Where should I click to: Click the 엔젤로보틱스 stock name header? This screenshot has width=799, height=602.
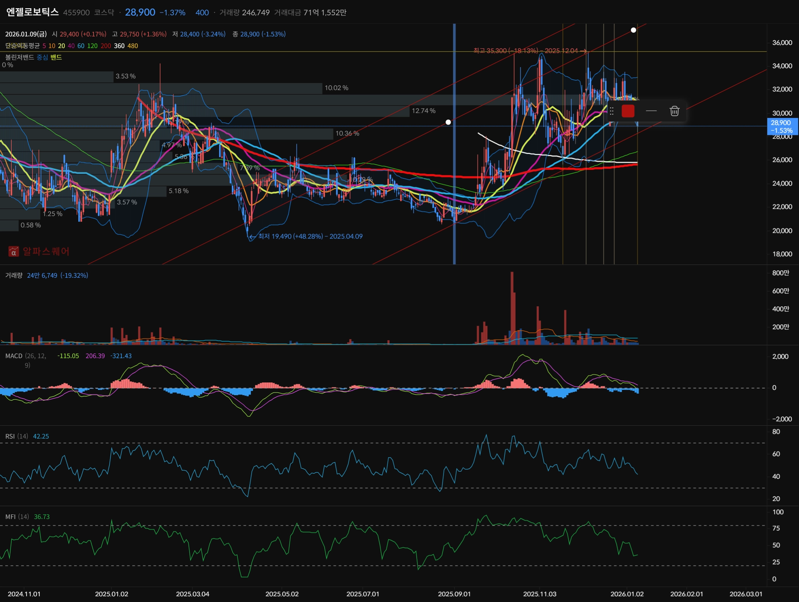[32, 12]
